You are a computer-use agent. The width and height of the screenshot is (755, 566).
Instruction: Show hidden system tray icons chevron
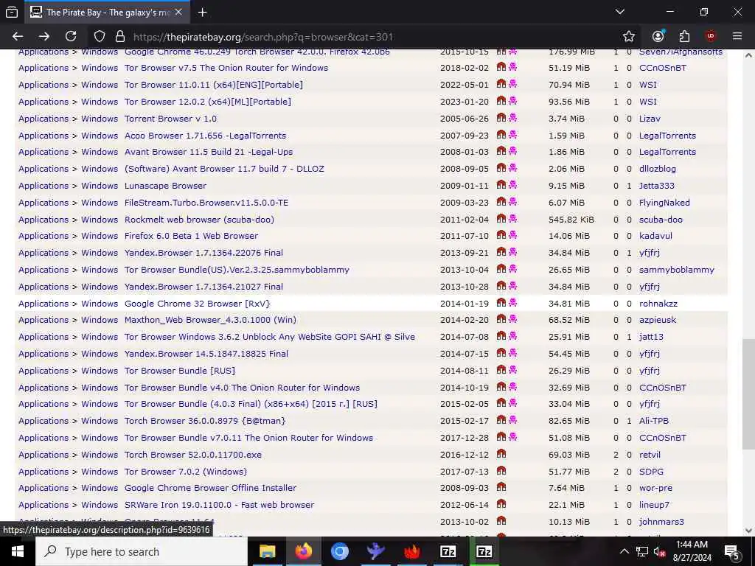pos(624,551)
